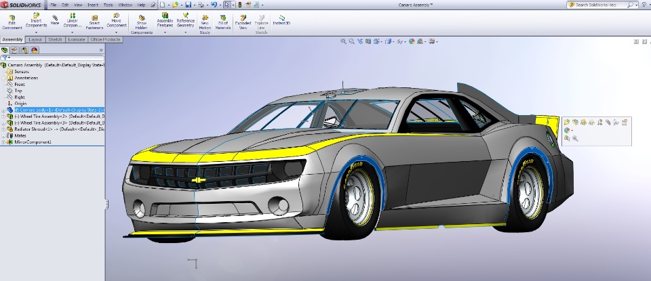The height and width of the screenshot is (281, 651).
Task: Open the Tools menu
Action: coord(108,5)
